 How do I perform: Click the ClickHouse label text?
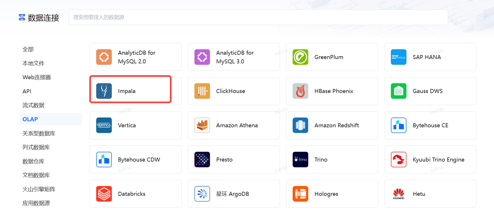(231, 91)
